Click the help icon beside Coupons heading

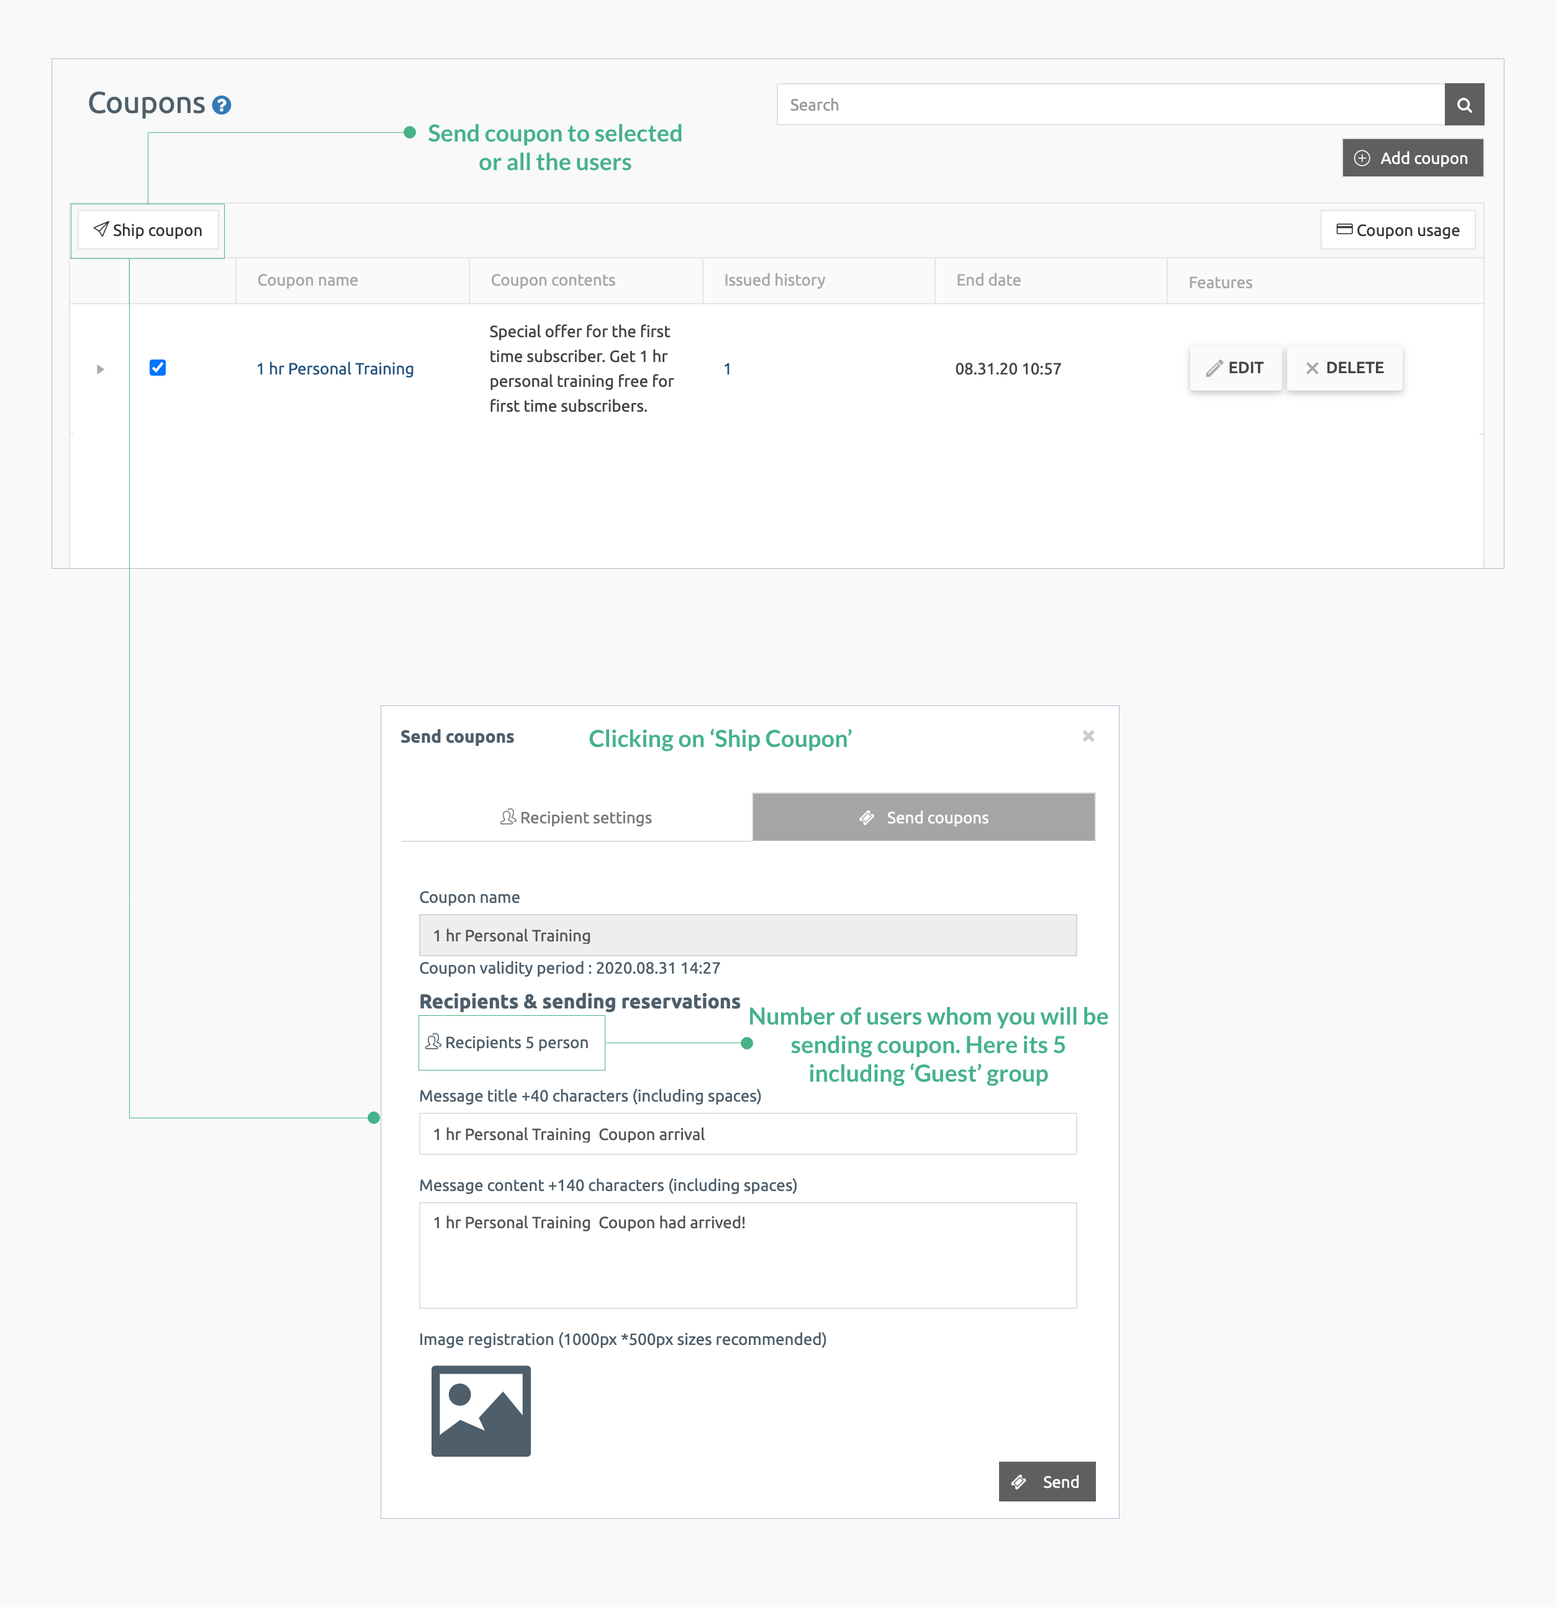pyautogui.click(x=221, y=105)
